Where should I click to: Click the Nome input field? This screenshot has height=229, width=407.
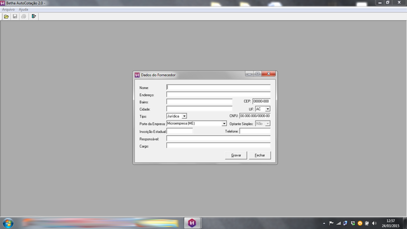click(218, 87)
